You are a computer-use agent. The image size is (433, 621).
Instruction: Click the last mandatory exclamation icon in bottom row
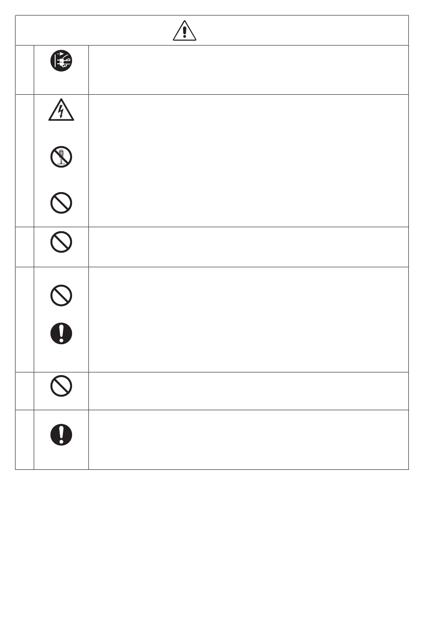click(x=61, y=434)
